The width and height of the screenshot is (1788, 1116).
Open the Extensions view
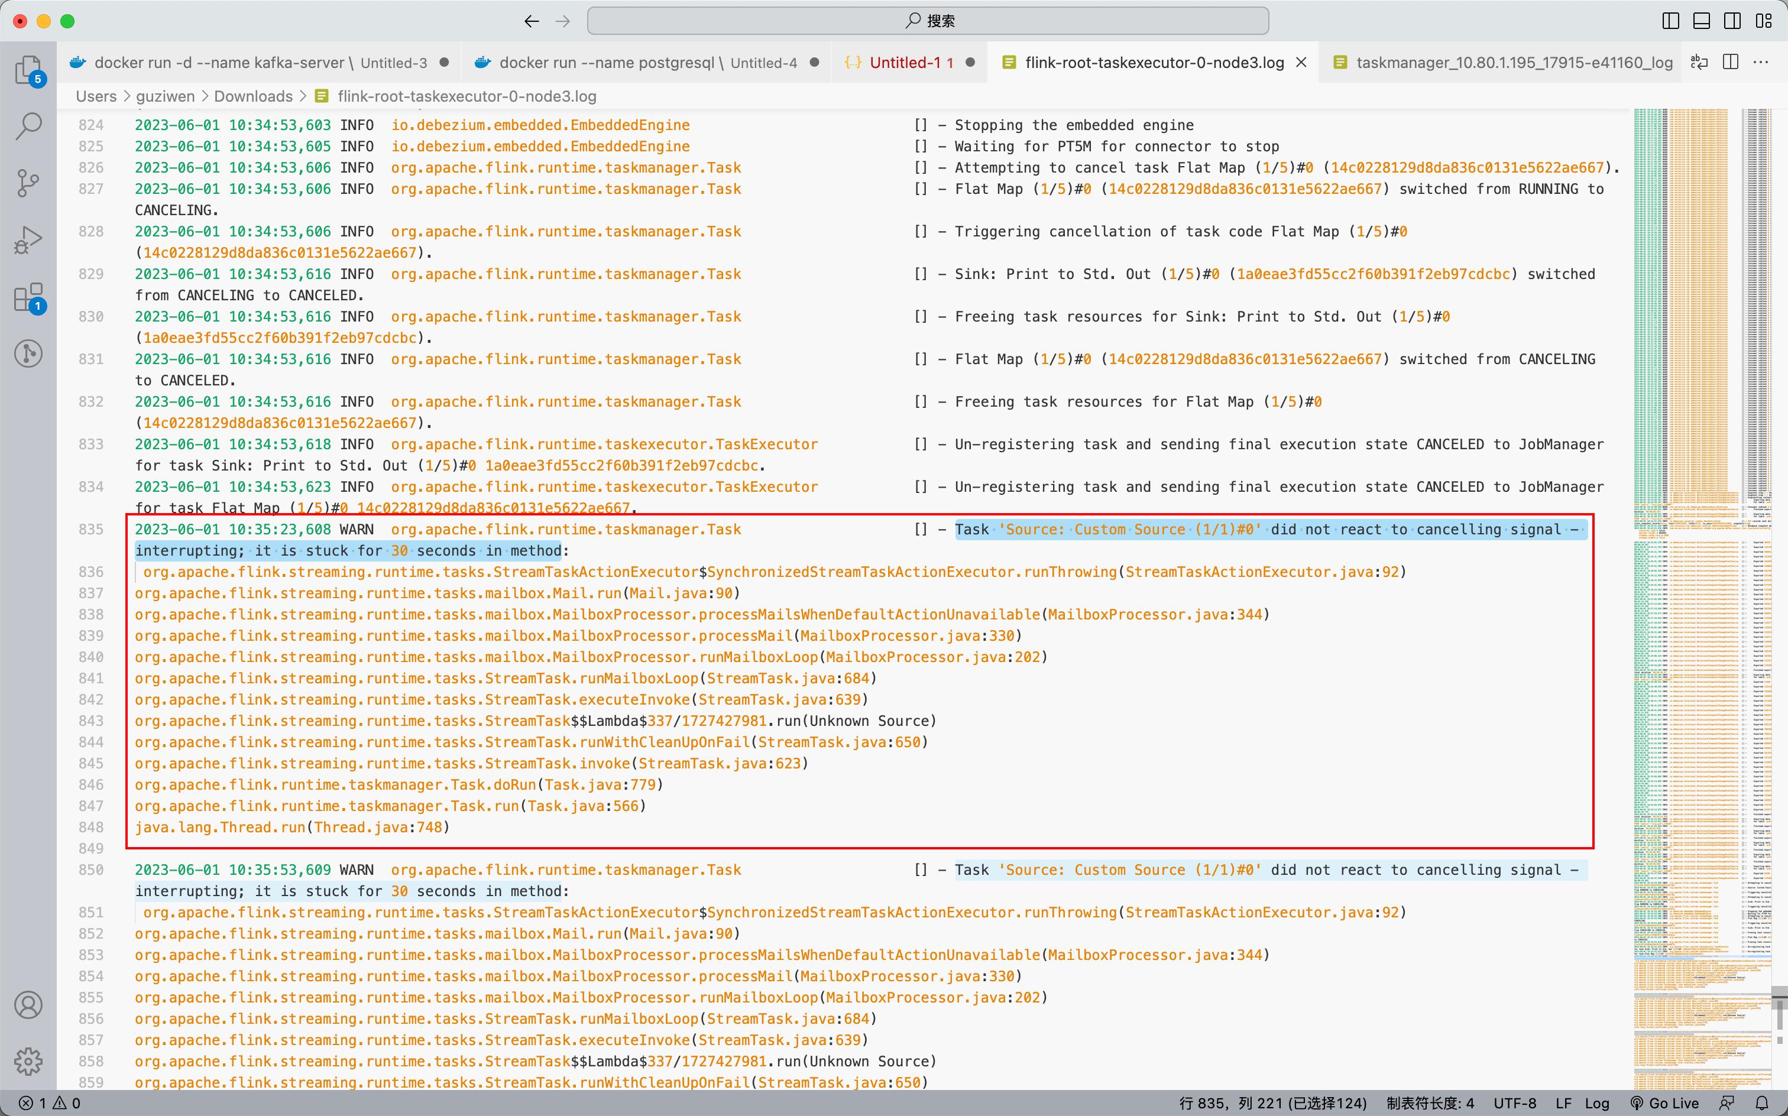pos(28,297)
